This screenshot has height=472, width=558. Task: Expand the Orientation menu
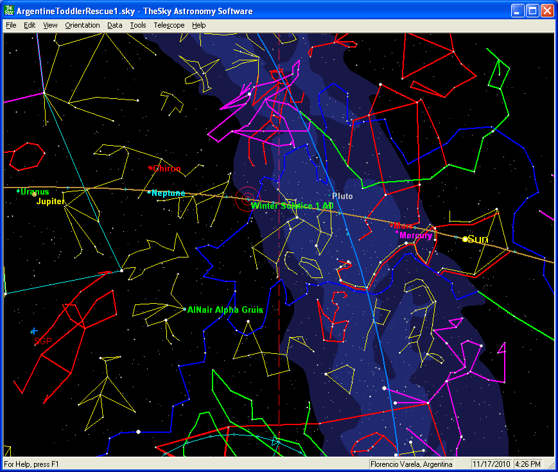(x=82, y=25)
